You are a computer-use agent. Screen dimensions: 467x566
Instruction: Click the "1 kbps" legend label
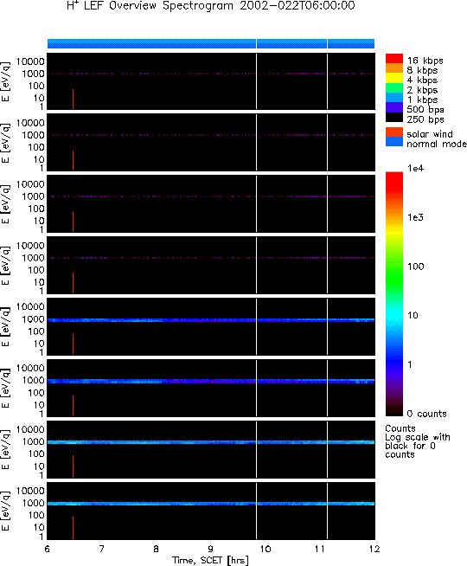coord(422,100)
